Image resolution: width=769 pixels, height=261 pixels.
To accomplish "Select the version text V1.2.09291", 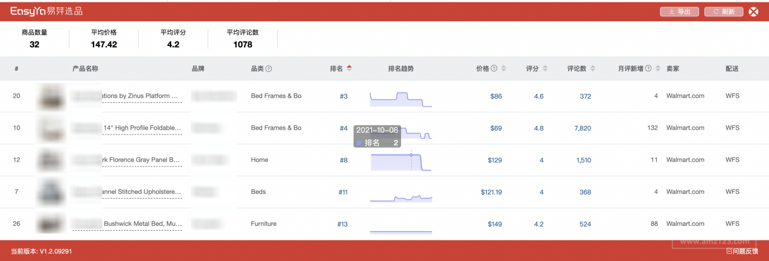I will (56, 251).
